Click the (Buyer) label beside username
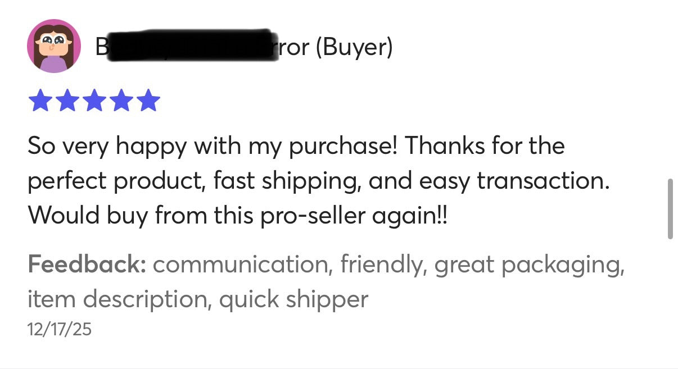Viewport: 678px width, 369px height. coord(354,48)
